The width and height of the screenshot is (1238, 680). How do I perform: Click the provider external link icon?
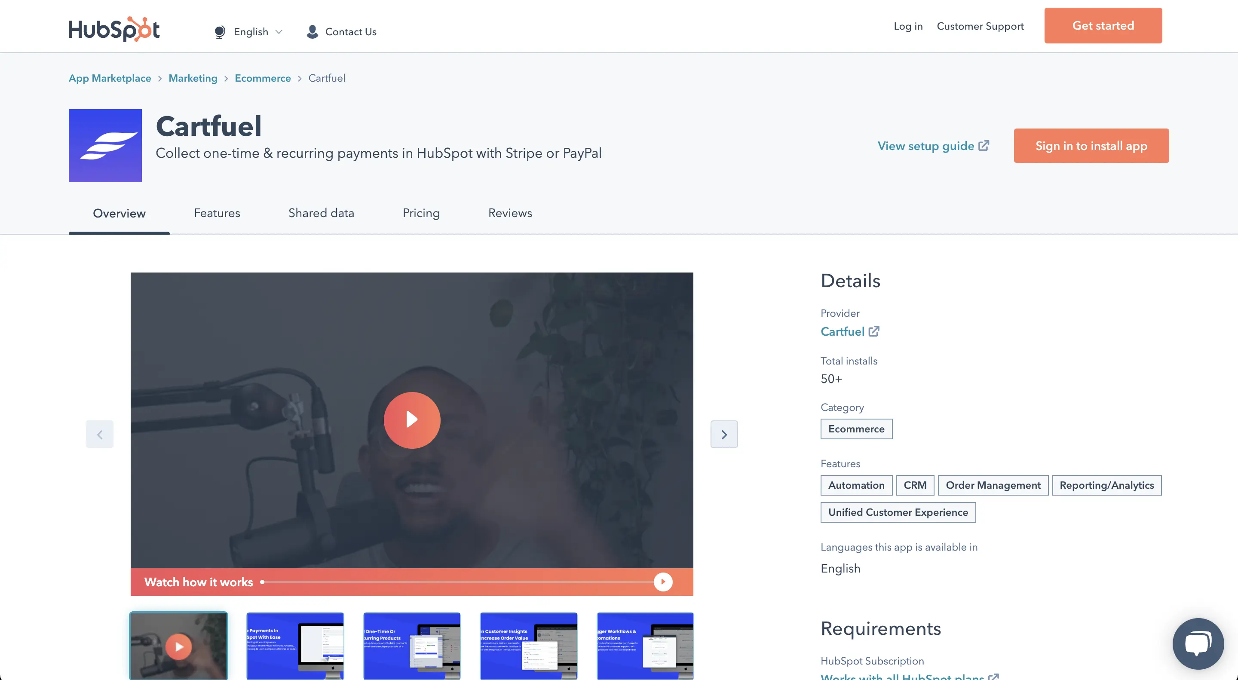874,331
